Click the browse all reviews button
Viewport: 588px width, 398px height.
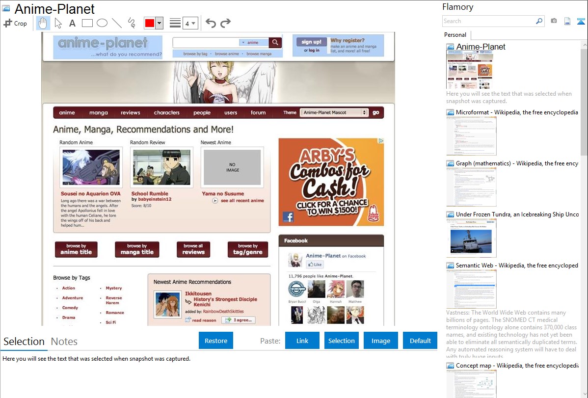click(193, 249)
